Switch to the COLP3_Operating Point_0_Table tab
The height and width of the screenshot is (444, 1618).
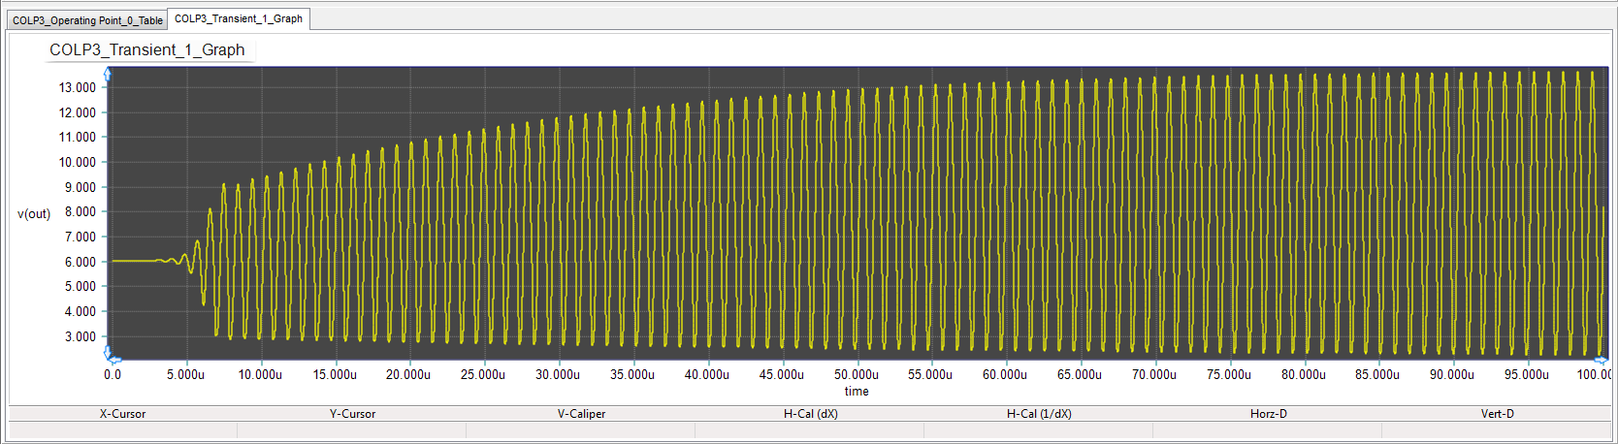(87, 20)
